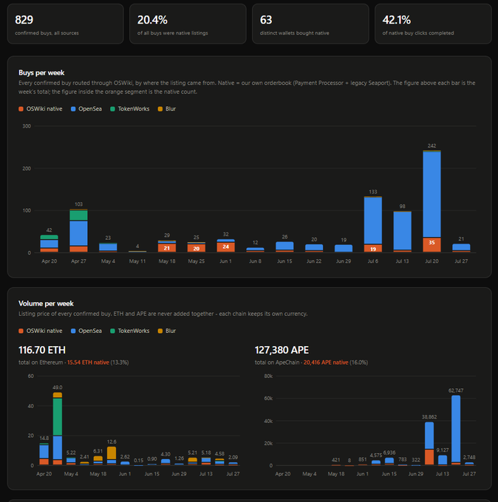Click orange segment labeled 20 in May 25 bar
Screen dimensions: 498x502
197,249
